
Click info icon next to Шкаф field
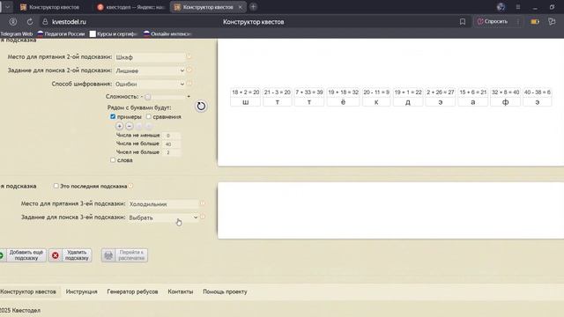point(189,56)
